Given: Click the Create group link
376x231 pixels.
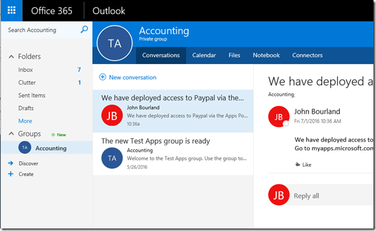Looking at the screenshot, I should click(x=26, y=174).
